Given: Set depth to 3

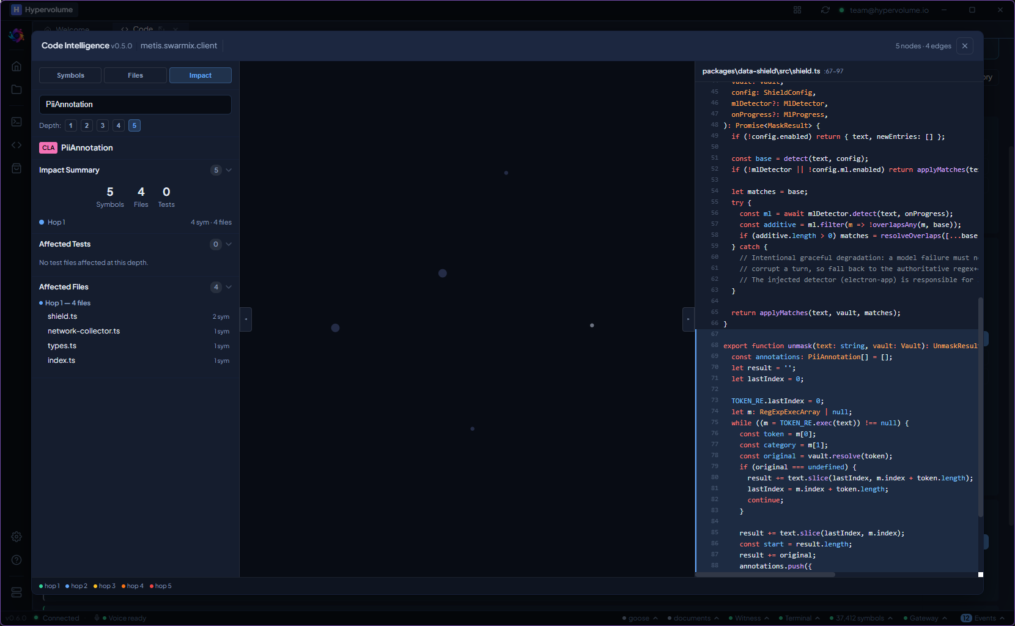Looking at the screenshot, I should [103, 125].
